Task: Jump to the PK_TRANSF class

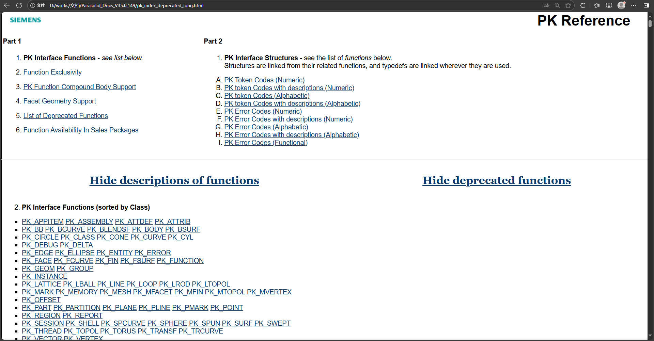Action: point(157,331)
